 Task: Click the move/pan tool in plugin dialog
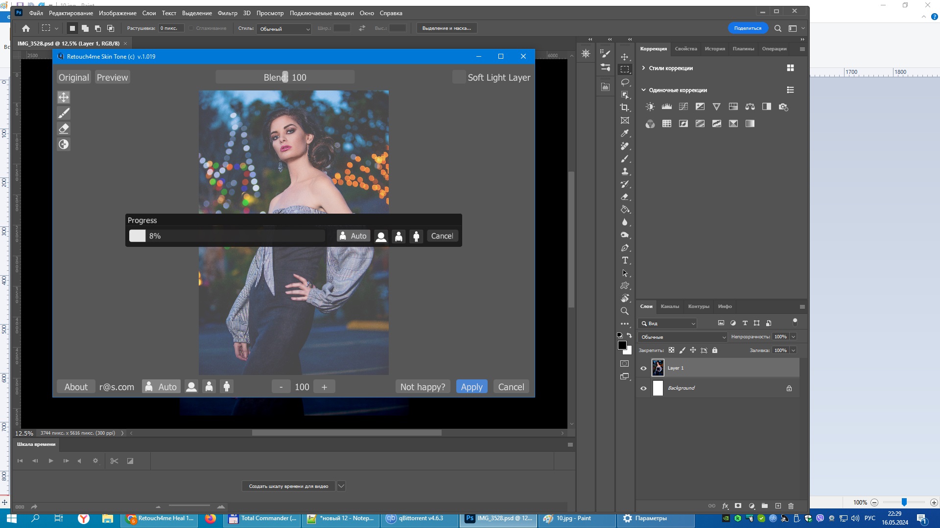click(x=64, y=97)
